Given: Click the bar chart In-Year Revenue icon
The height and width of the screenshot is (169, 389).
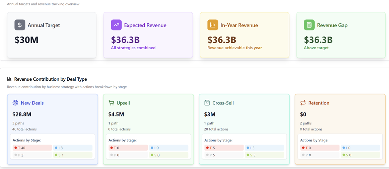Looking at the screenshot, I should (213, 25).
